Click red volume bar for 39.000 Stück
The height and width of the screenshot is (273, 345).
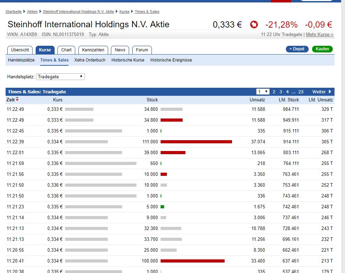pos(173,152)
